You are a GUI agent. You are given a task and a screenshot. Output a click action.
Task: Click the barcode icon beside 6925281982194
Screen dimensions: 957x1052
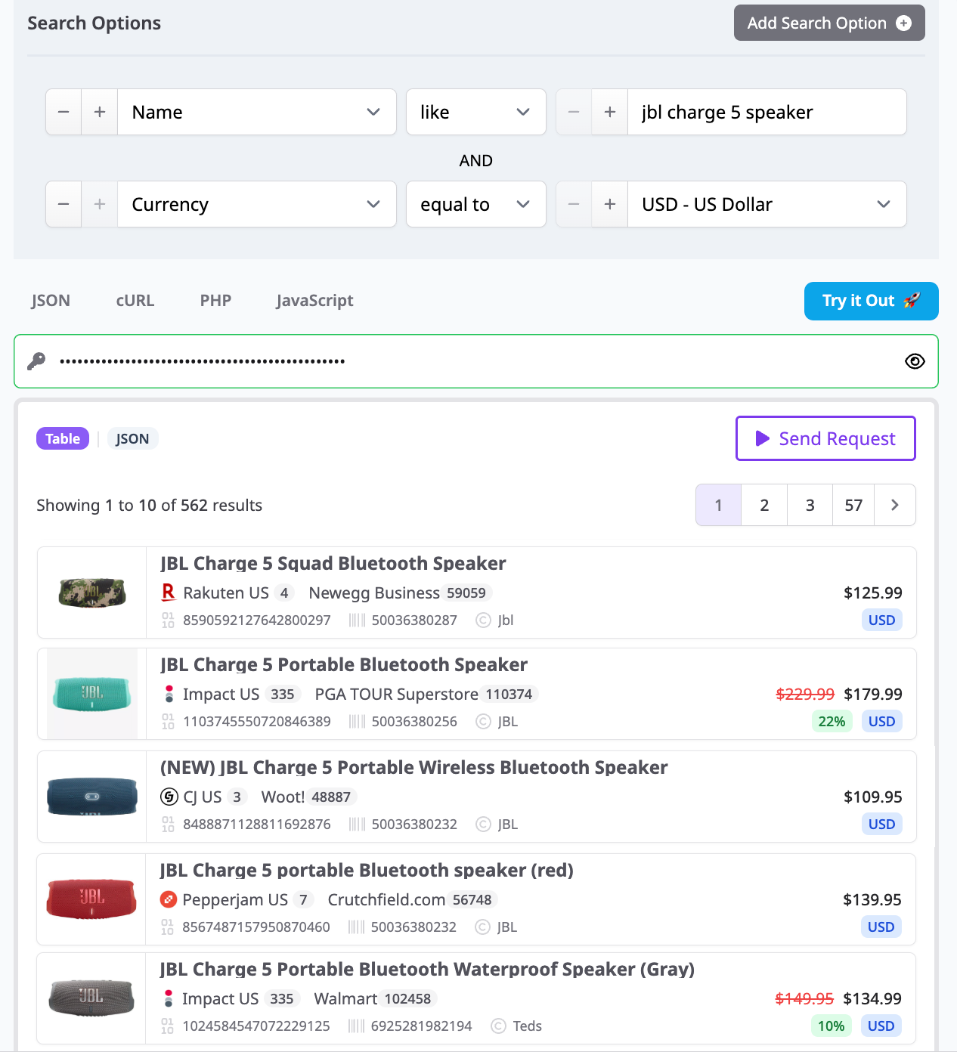[357, 1026]
